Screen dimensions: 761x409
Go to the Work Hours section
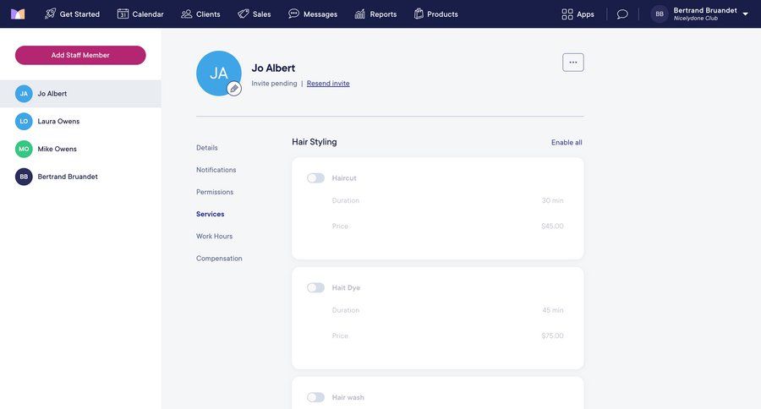click(x=214, y=237)
